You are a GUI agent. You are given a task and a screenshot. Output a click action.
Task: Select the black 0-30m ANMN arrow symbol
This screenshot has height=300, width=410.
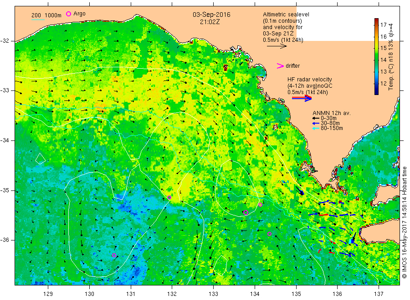[x=316, y=118]
